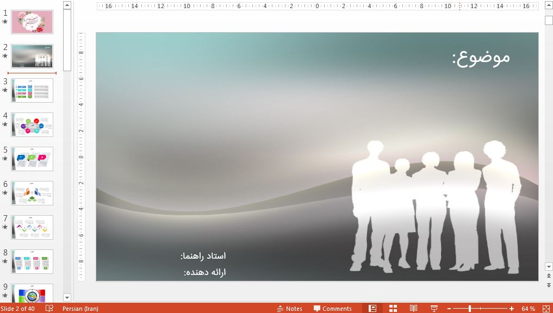Zoom out with the minus button
The width and height of the screenshot is (553, 313).
(x=450, y=308)
